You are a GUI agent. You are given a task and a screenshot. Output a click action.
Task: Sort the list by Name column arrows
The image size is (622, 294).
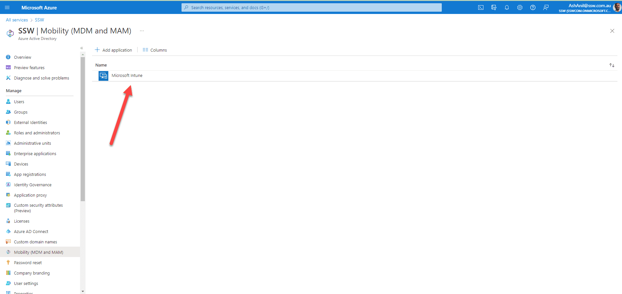tap(612, 65)
